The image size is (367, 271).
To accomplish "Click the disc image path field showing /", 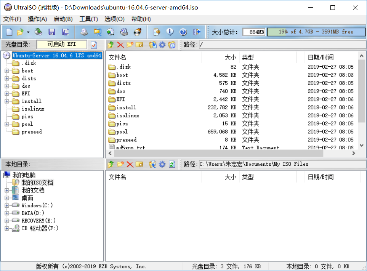I will pyautogui.click(x=282, y=45).
